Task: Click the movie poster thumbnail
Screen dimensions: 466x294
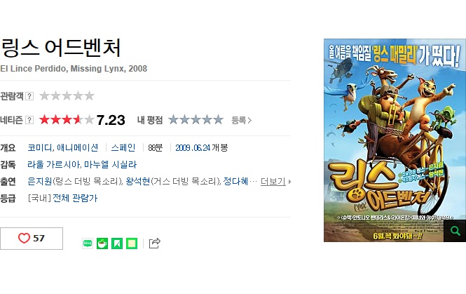Action: pos(395,140)
